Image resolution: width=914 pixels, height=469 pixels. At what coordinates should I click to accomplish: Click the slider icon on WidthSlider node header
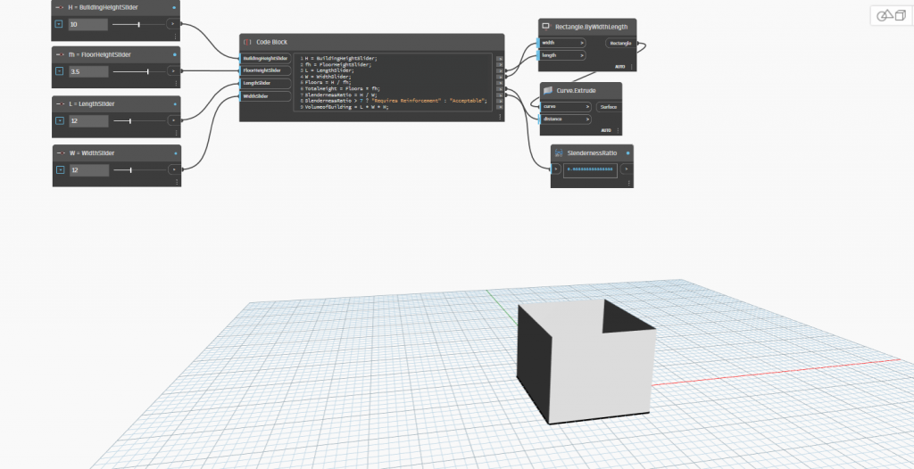[x=61, y=153]
